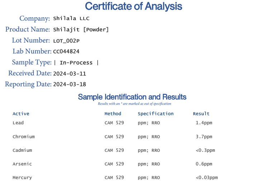Click 'ppm; RRO' specification in Chromium row
Viewport: 269px width, 186px height.
coord(149,137)
